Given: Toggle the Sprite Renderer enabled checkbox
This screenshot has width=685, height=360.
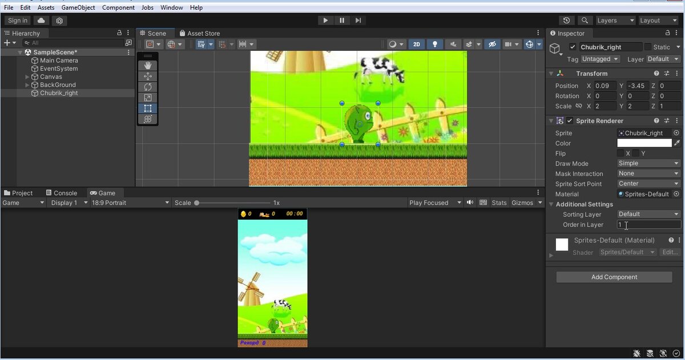Looking at the screenshot, I should (570, 121).
